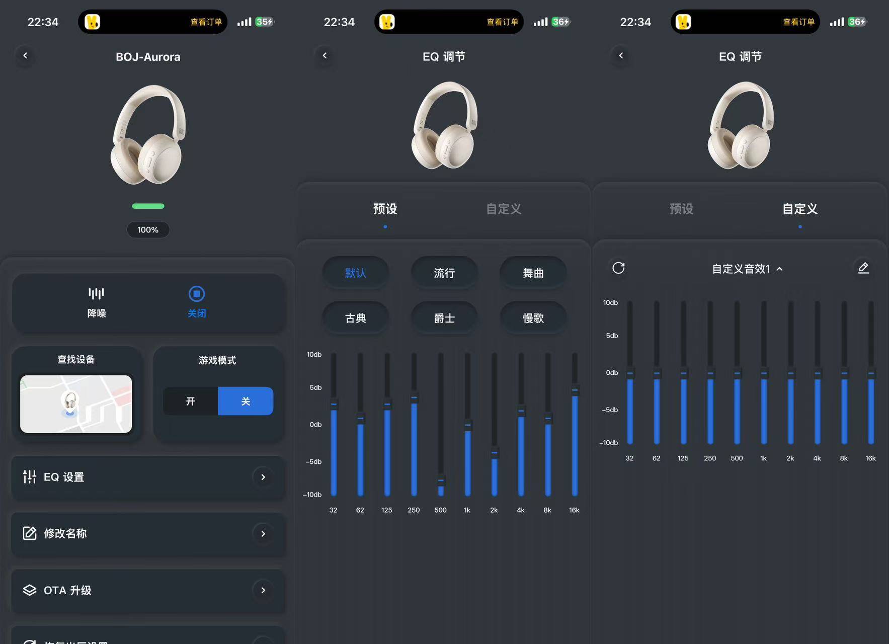
Task: Select 自定义 tab on custom screen
Action: 800,209
